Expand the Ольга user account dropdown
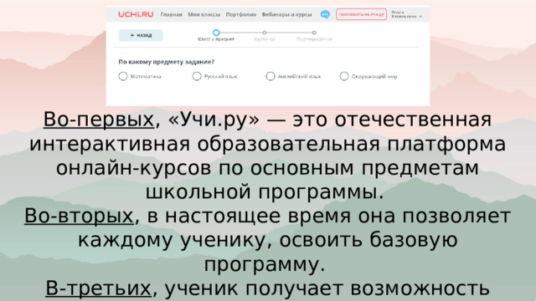The width and height of the screenshot is (536, 301). click(407, 14)
